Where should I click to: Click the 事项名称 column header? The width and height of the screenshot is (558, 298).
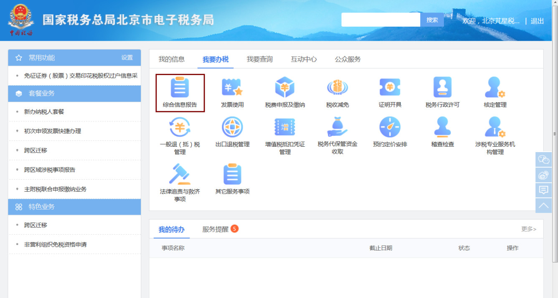tap(173, 248)
